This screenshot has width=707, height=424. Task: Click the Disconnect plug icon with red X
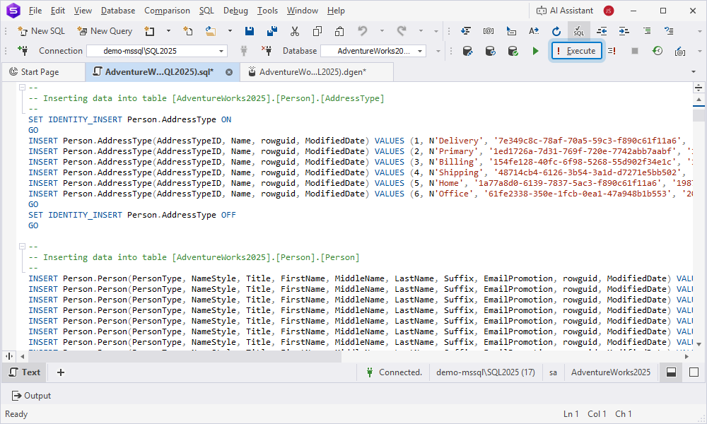pyautogui.click(x=267, y=51)
